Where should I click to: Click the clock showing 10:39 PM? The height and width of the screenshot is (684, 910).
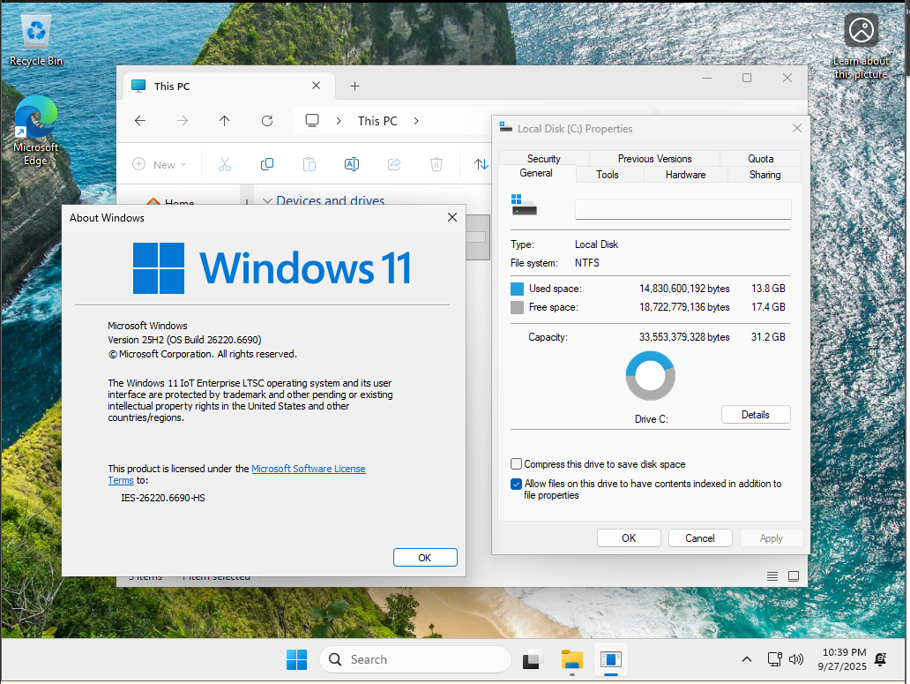click(844, 652)
